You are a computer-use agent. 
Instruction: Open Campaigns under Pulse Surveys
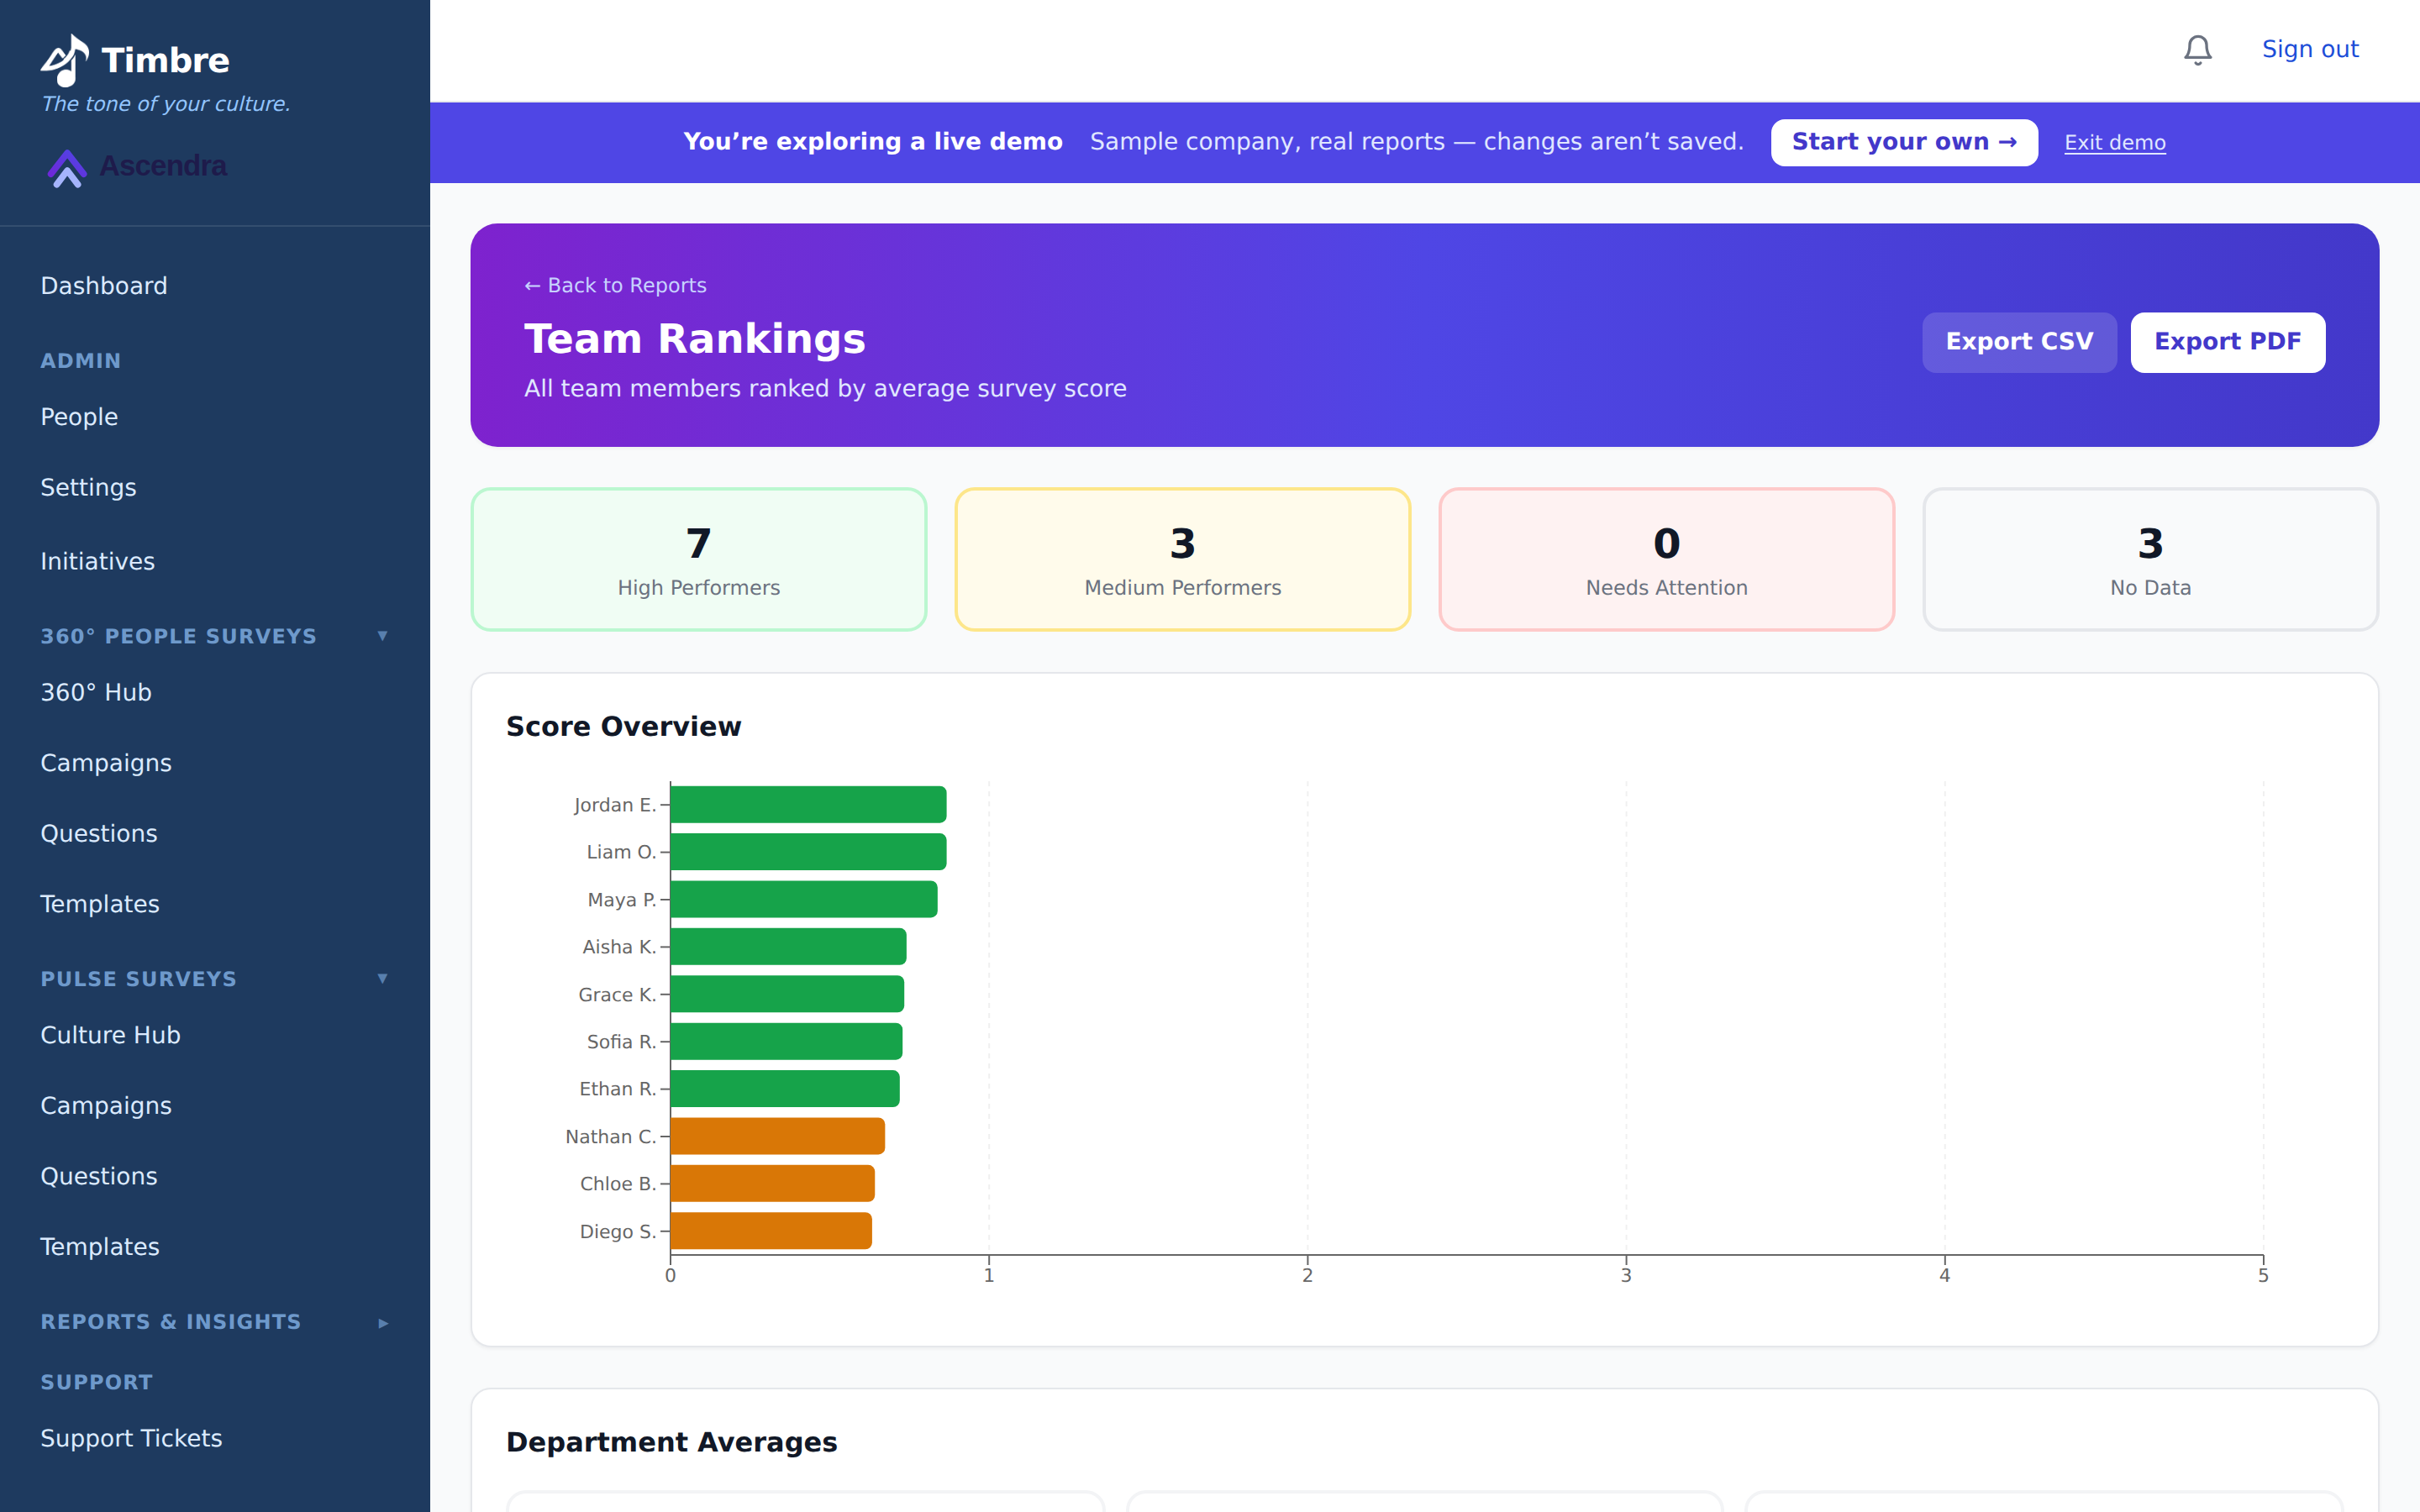tap(106, 1106)
